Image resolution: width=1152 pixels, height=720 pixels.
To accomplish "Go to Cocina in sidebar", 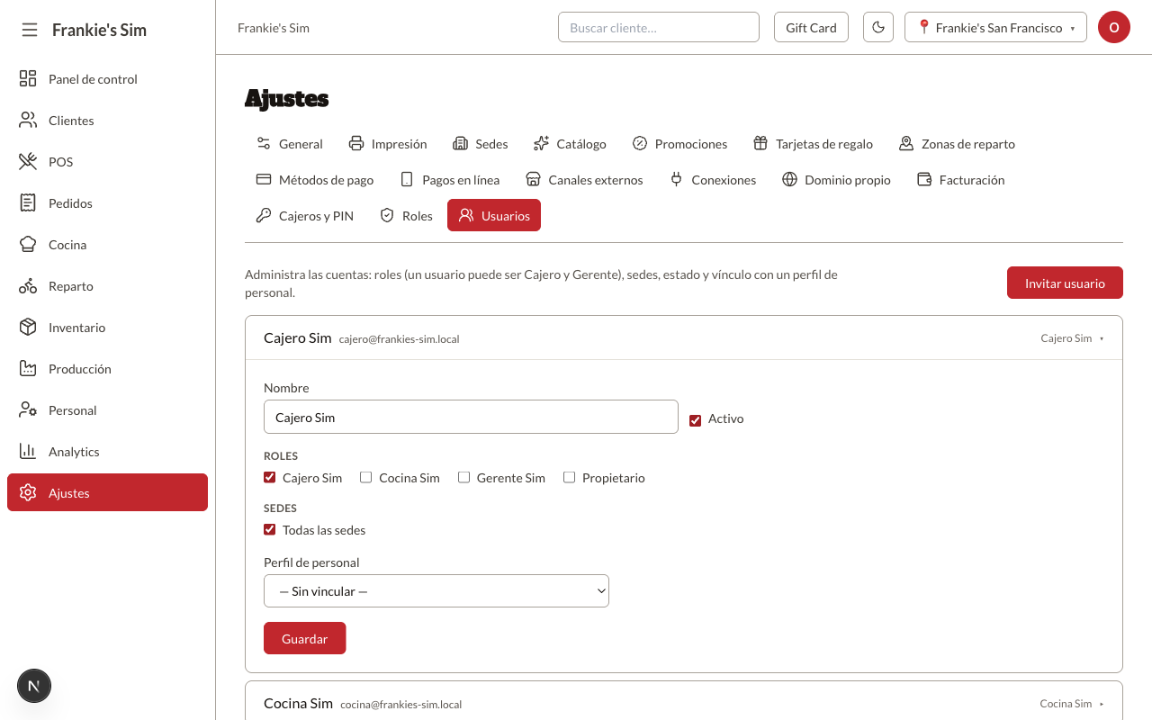I will click(x=107, y=245).
